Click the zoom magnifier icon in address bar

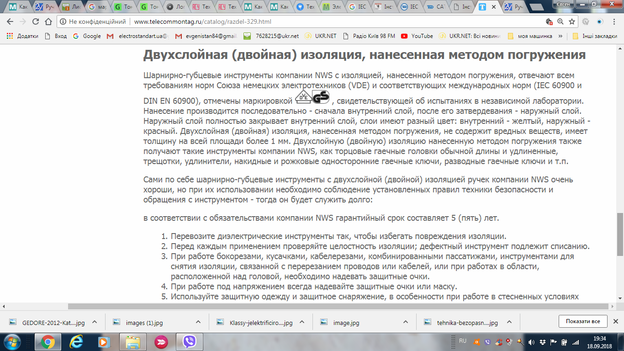[561, 21]
